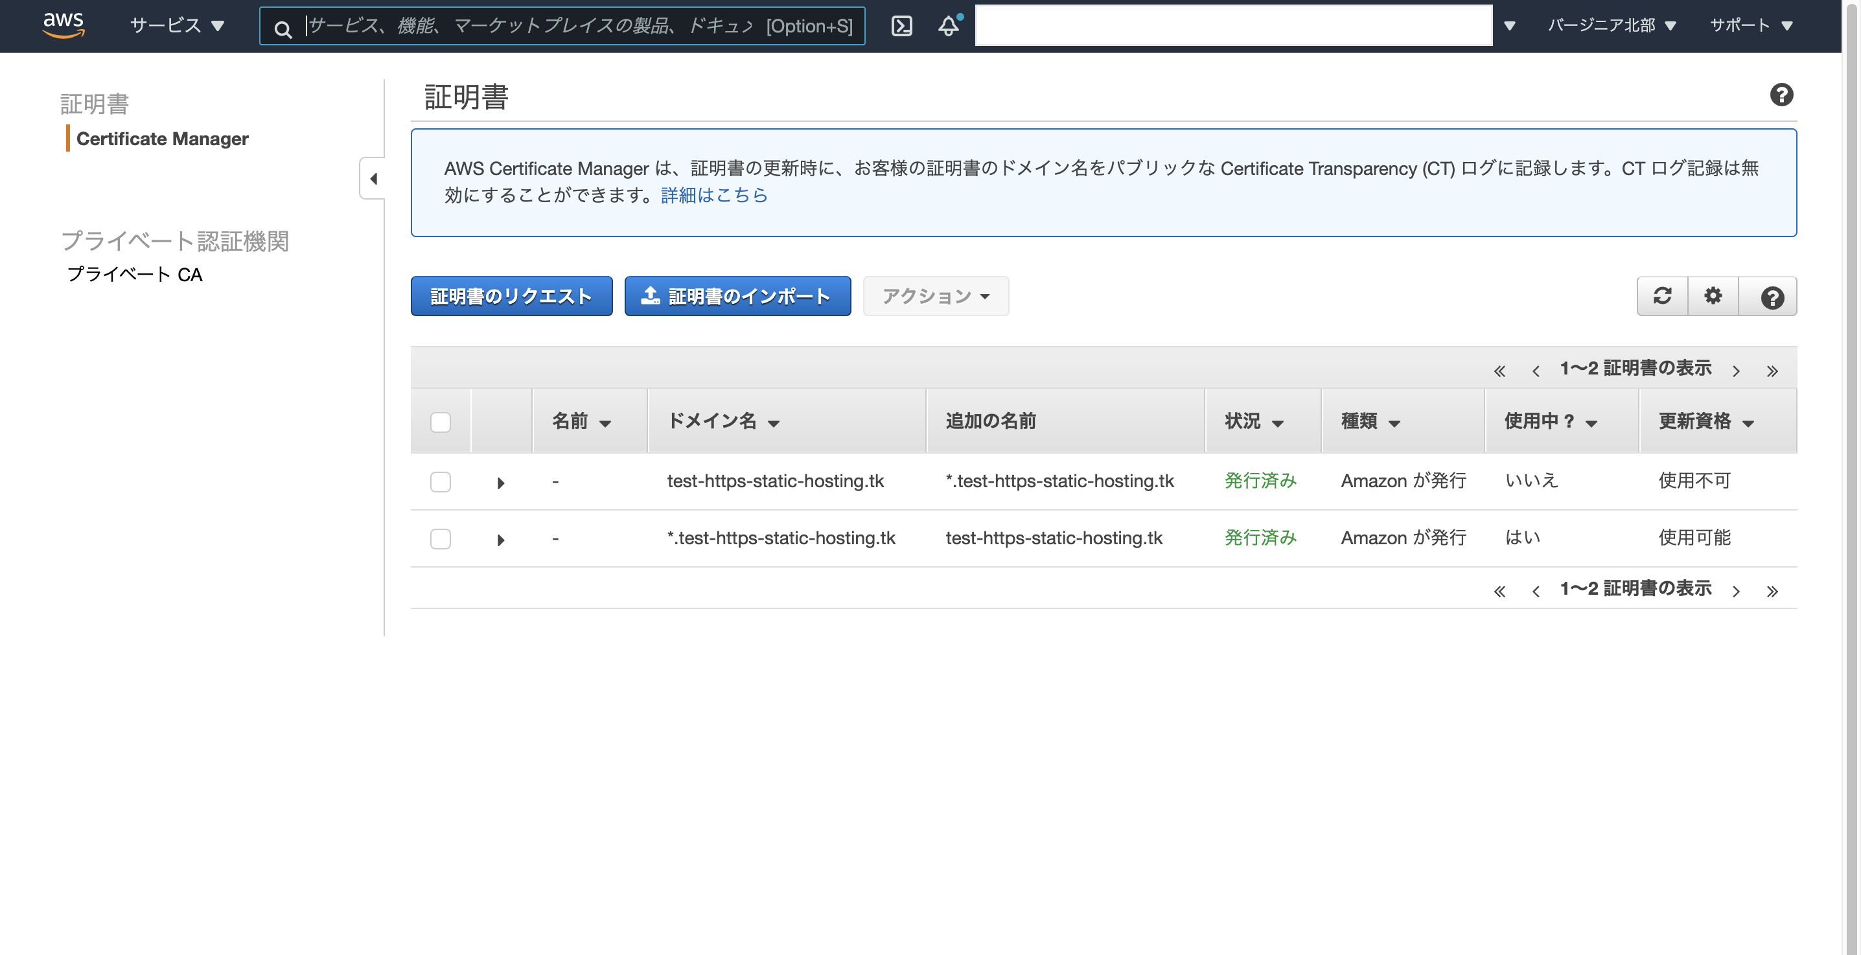Open the アクション dropdown menu
This screenshot has width=1861, height=955.
(935, 296)
